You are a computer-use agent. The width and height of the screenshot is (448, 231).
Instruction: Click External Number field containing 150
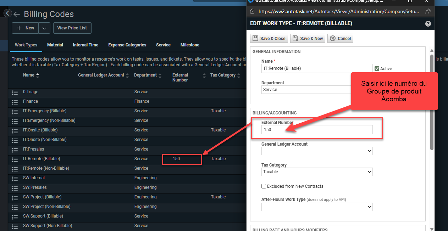click(317, 130)
